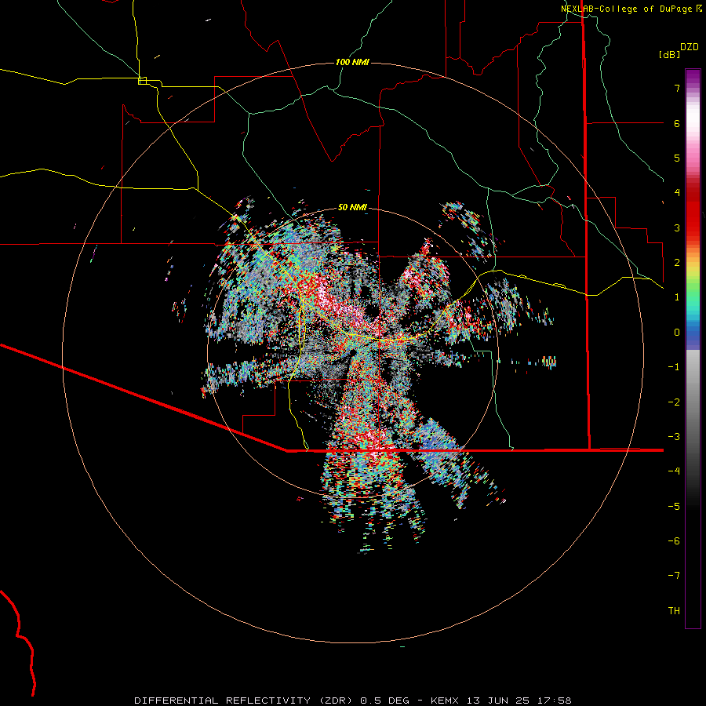Click the 6 value on color scale
706x706 pixels.
tap(677, 123)
